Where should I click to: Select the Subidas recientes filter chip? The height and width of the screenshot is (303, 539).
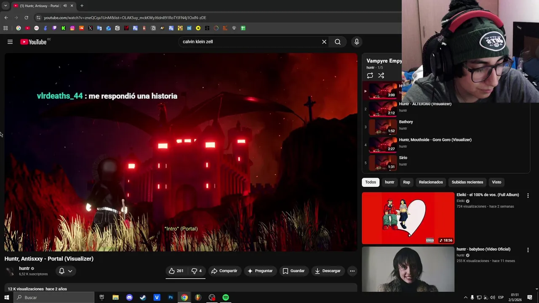[467, 182]
